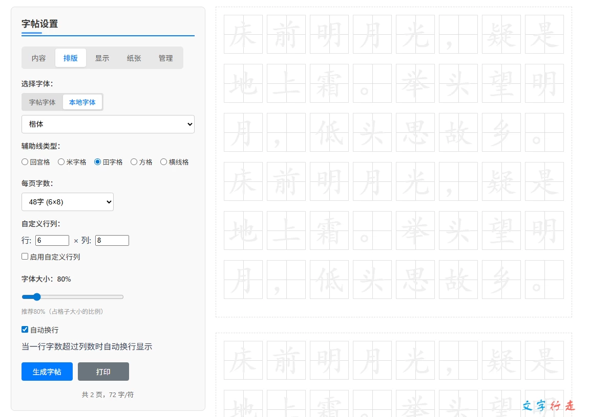The width and height of the screenshot is (589, 417).
Task: Select 字帖字体 as the font source
Action: tap(42, 102)
